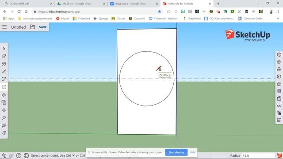Undo the last action
This screenshot has width=283, height=159.
click(4, 155)
